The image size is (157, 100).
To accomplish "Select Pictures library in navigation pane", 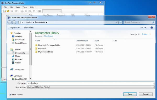I will pyautogui.click(x=18, y=59).
